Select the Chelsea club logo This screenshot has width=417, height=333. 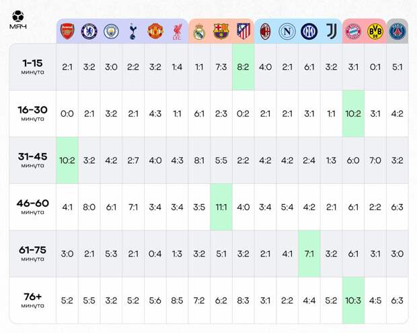89,31
